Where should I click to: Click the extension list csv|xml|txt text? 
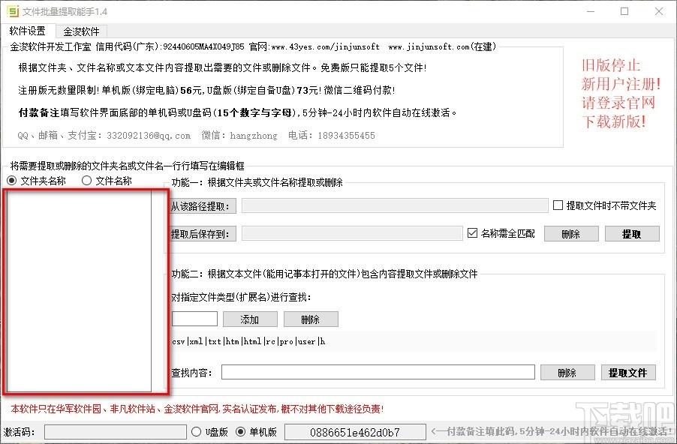[248, 341]
